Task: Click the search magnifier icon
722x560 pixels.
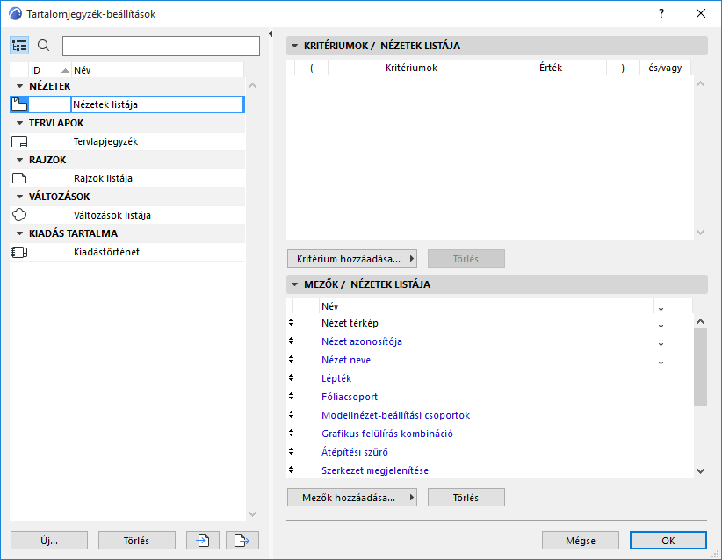Action: coord(43,46)
